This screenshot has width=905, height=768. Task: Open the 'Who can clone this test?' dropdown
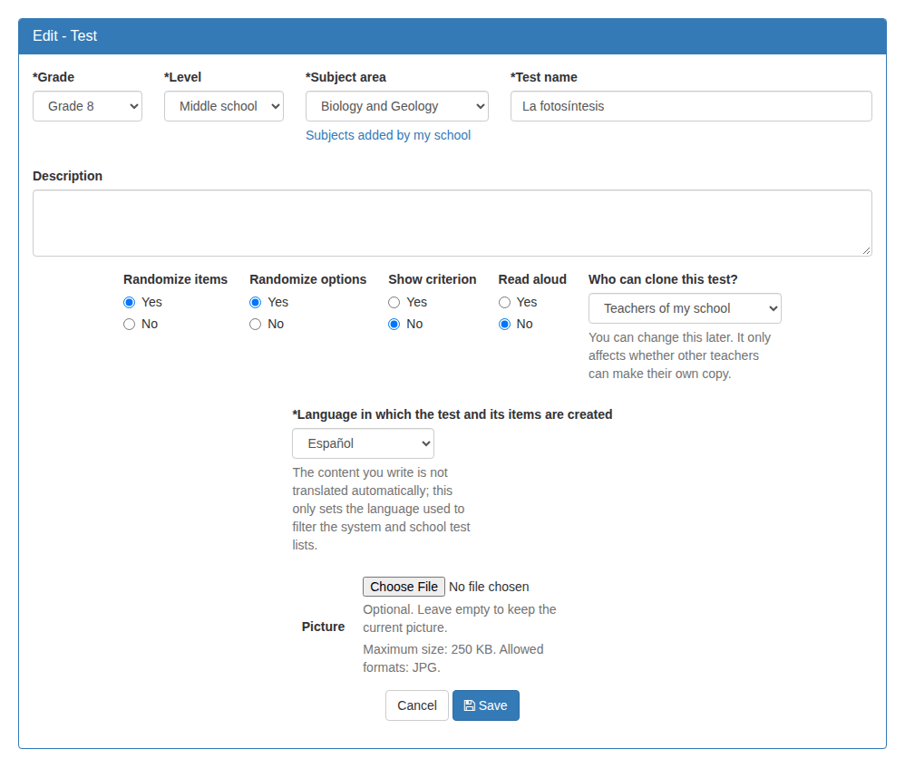click(x=686, y=308)
